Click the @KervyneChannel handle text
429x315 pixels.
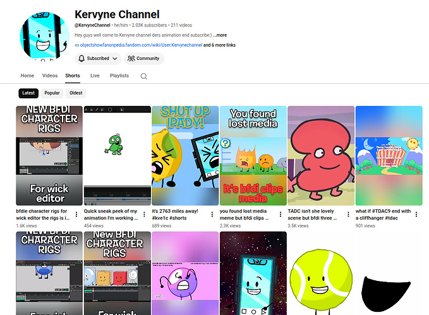(92, 25)
